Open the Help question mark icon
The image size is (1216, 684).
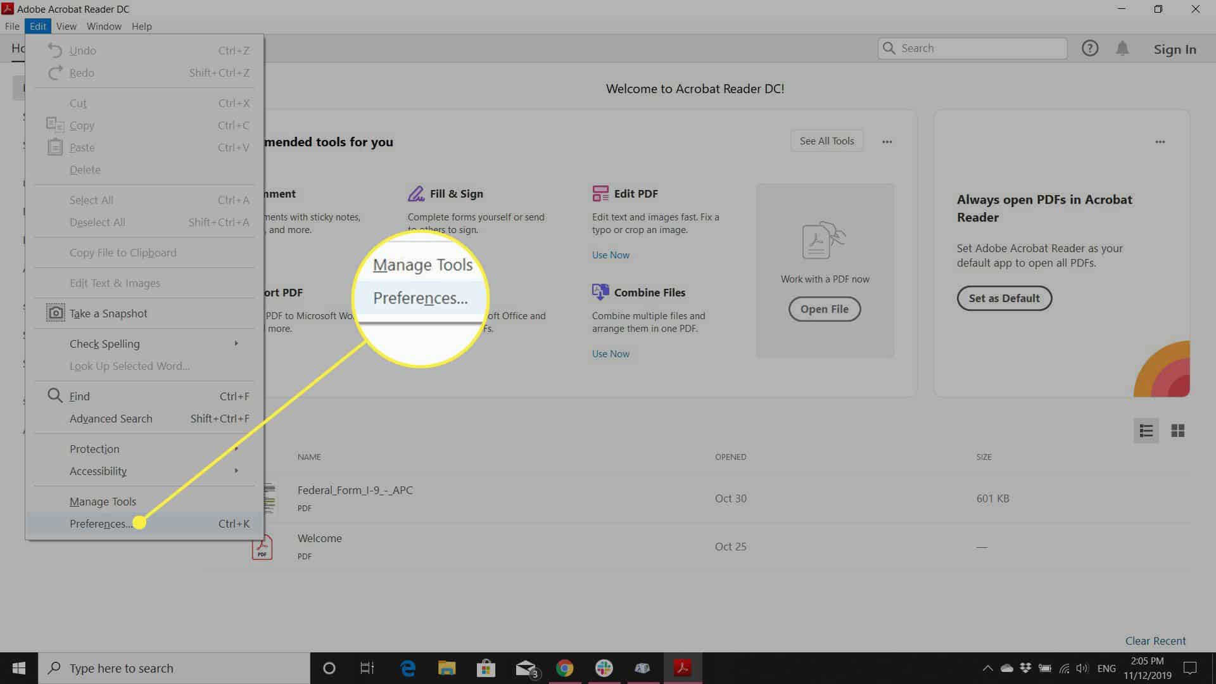tap(1089, 48)
